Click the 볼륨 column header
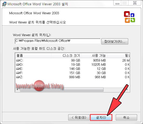Screen dimensions: 143x124 click(33, 56)
